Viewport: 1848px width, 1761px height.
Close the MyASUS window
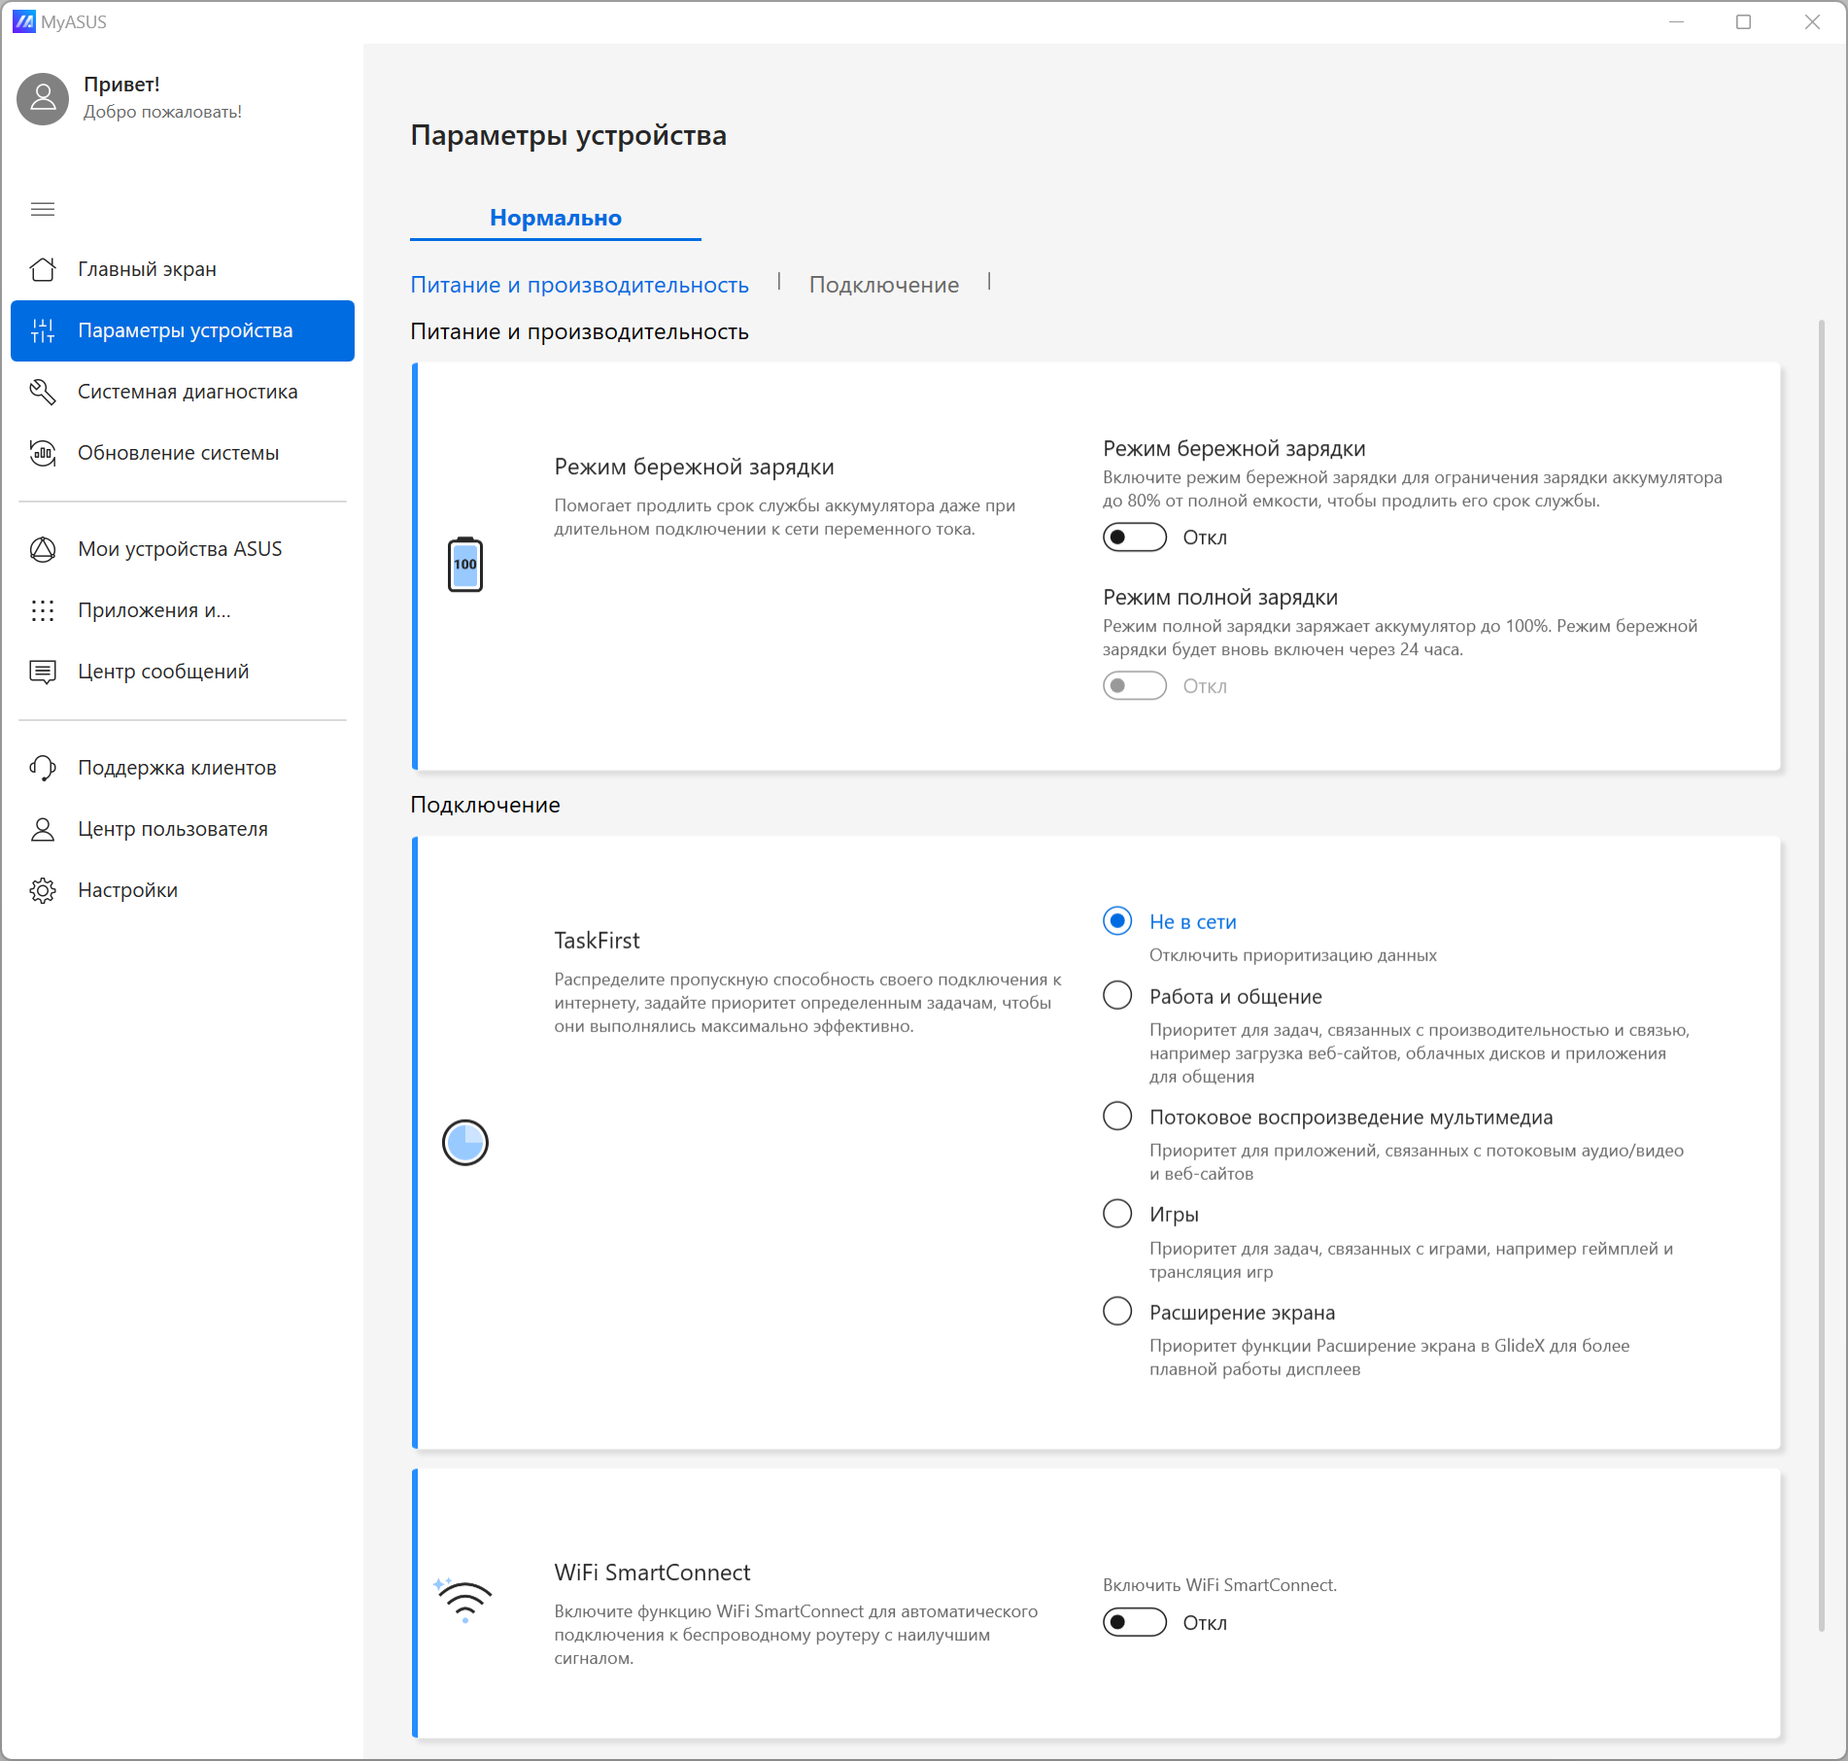click(1812, 21)
